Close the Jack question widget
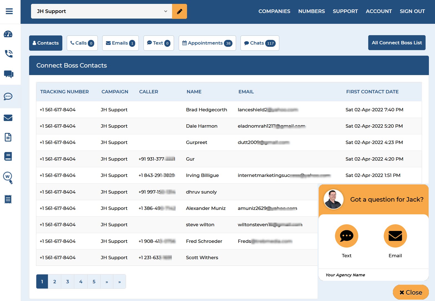The width and height of the screenshot is (435, 301). pos(411,292)
